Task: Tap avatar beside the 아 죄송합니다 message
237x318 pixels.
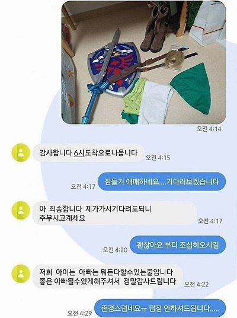Action: point(21,210)
